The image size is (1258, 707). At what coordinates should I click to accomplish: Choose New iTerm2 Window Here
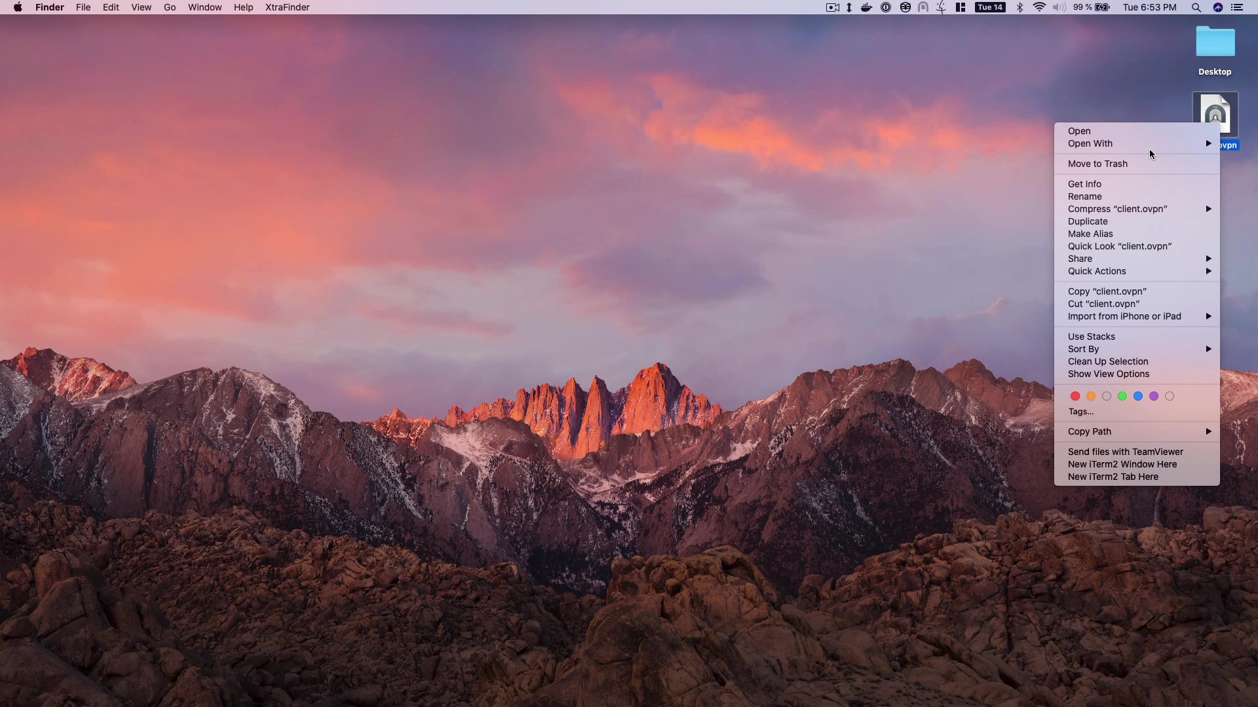pos(1122,464)
